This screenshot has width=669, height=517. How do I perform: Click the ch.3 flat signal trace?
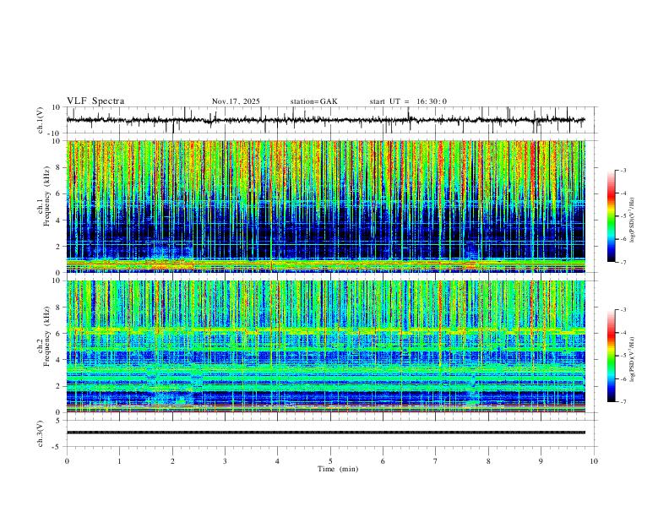coord(325,433)
